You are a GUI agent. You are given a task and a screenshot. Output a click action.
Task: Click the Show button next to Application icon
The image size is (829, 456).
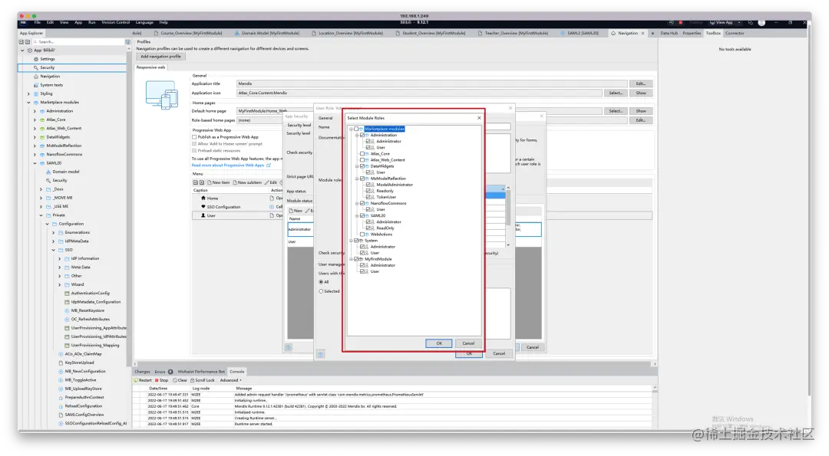641,93
